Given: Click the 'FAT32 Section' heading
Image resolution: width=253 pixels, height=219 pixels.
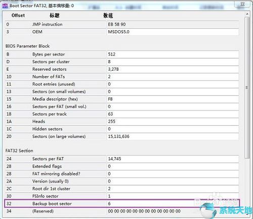Looking at the screenshot, I should pyautogui.click(x=19, y=151).
